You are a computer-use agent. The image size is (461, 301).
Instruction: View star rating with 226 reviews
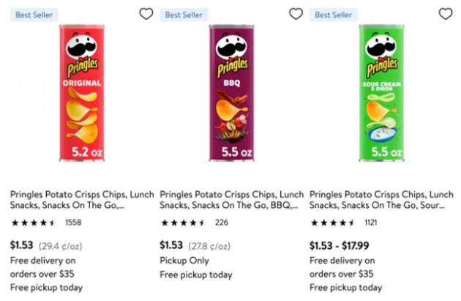[183, 223]
